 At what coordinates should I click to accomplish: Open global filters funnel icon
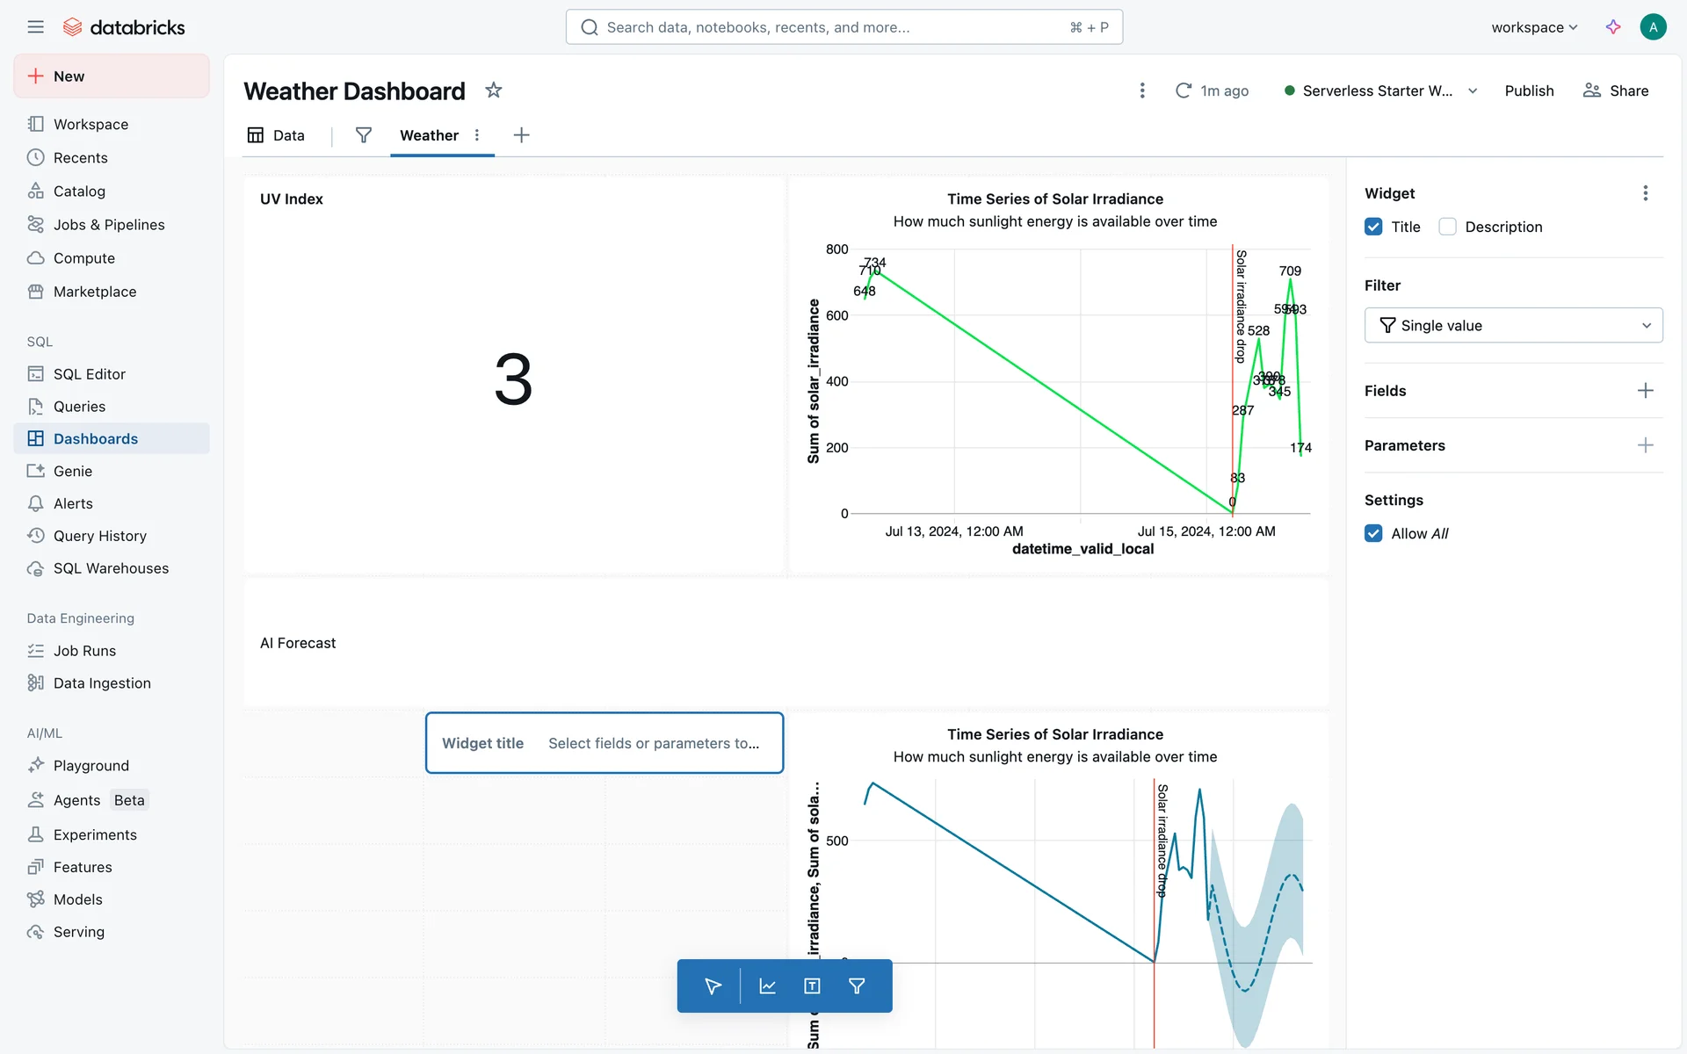pyautogui.click(x=363, y=135)
